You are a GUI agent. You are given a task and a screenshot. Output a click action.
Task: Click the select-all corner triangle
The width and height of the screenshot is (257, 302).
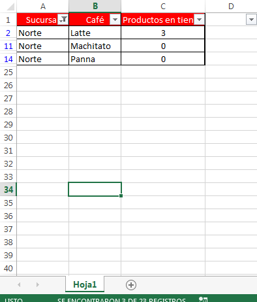(x=10, y=7)
